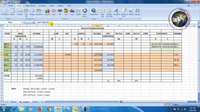Insert a Bar chart
Screen dimensions: 200x112
[x=66, y=13]
